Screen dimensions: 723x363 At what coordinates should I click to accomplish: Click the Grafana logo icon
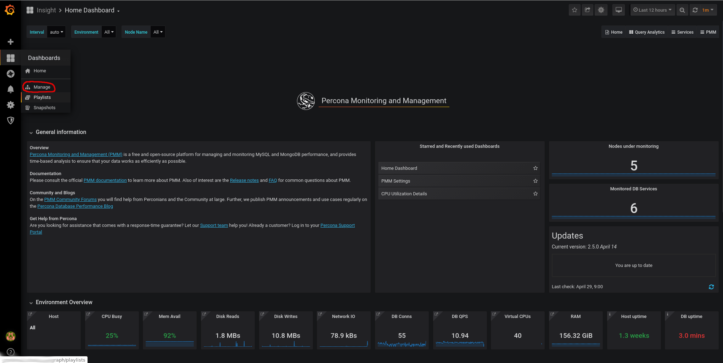(x=10, y=10)
